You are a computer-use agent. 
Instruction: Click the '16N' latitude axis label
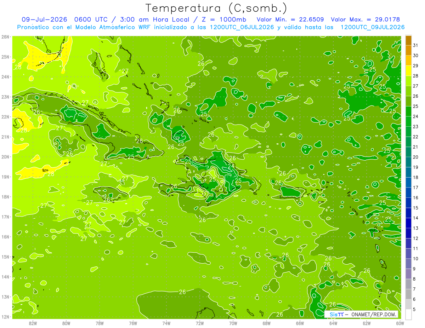tap(5, 237)
